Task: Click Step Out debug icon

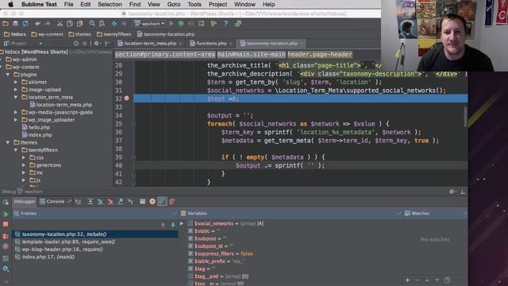Action: click(x=120, y=201)
